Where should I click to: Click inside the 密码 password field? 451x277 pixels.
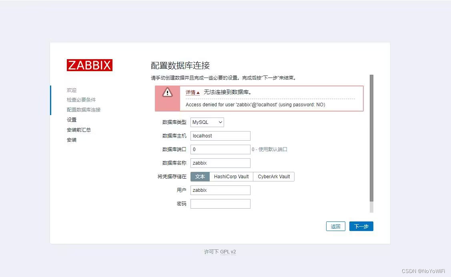(x=220, y=203)
